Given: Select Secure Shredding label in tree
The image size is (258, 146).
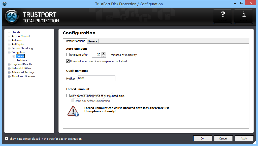Looking at the screenshot, I should (22, 48).
